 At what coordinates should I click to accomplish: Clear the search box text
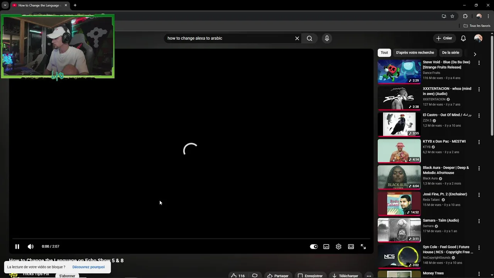(297, 38)
